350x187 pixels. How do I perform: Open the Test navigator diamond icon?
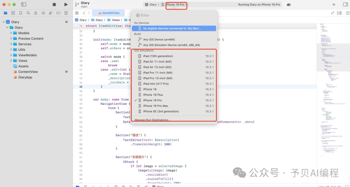[x=43, y=13]
